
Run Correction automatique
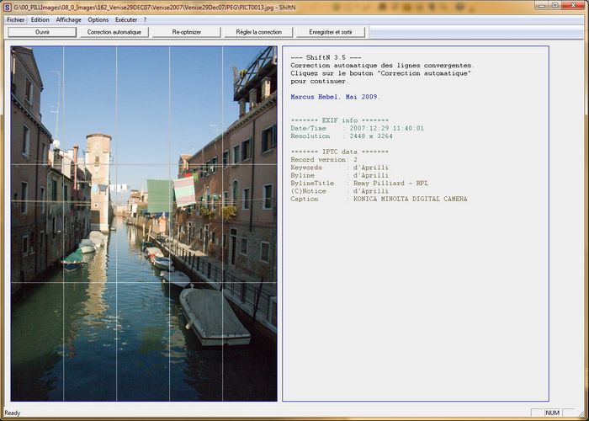(x=114, y=32)
